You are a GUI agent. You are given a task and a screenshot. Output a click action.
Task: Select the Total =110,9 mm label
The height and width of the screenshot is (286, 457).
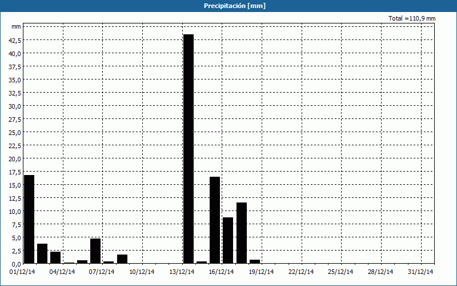tap(412, 18)
